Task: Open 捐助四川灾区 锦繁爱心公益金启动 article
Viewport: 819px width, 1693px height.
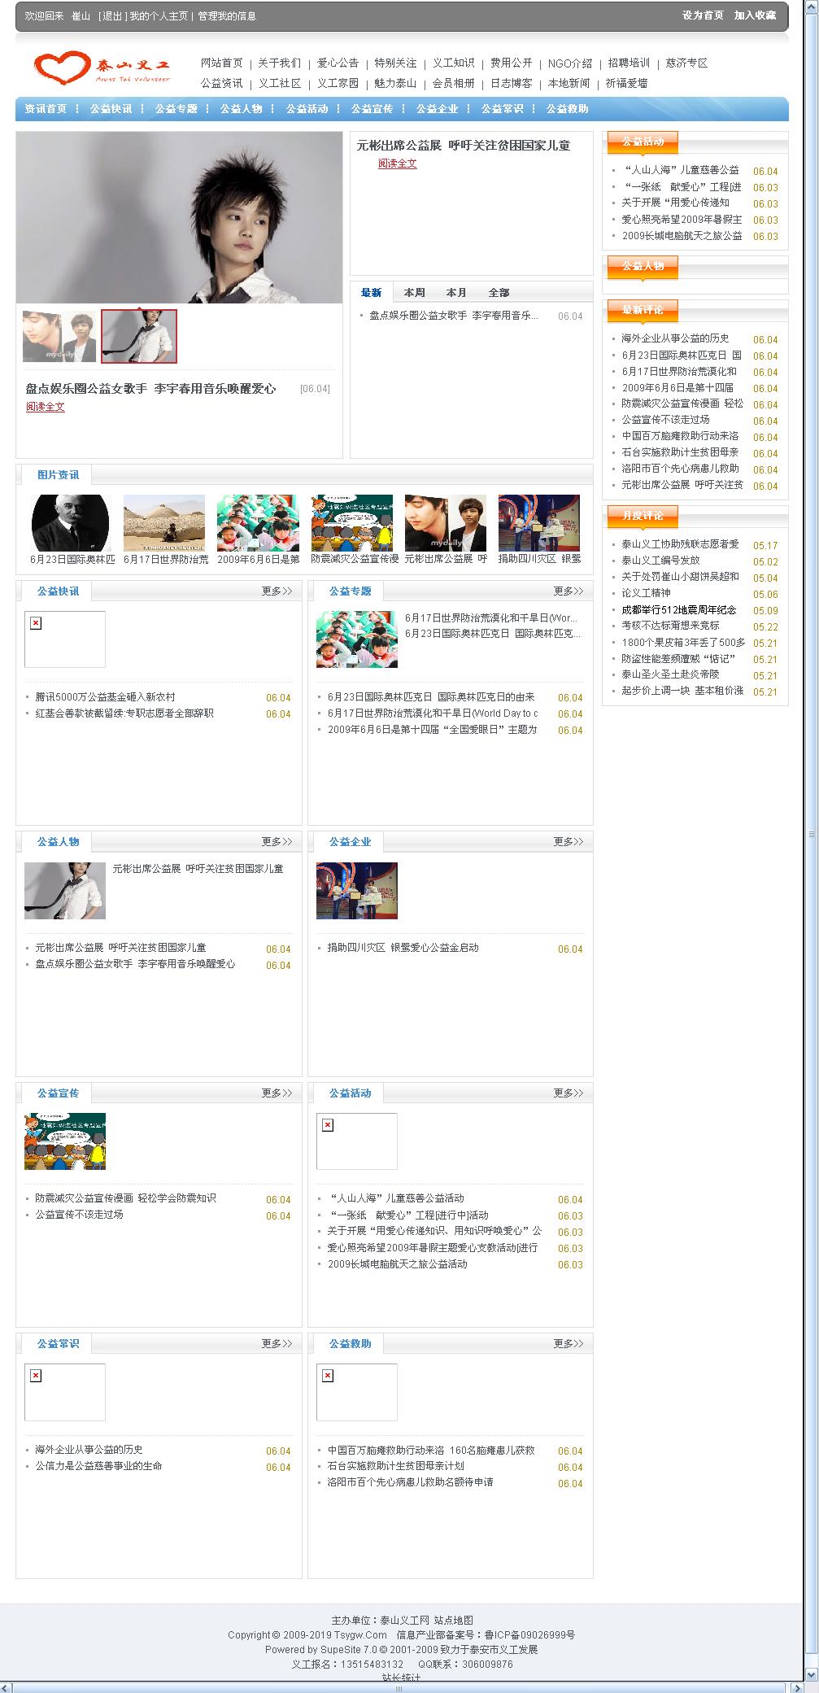Action: coord(403,948)
